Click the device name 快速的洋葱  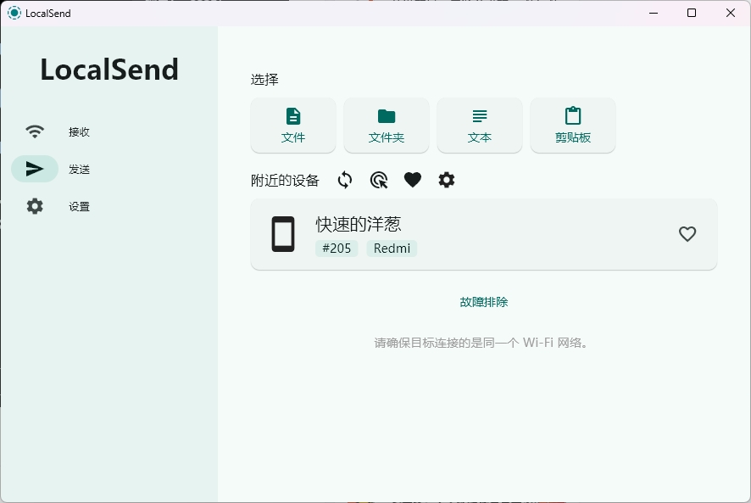(x=359, y=224)
